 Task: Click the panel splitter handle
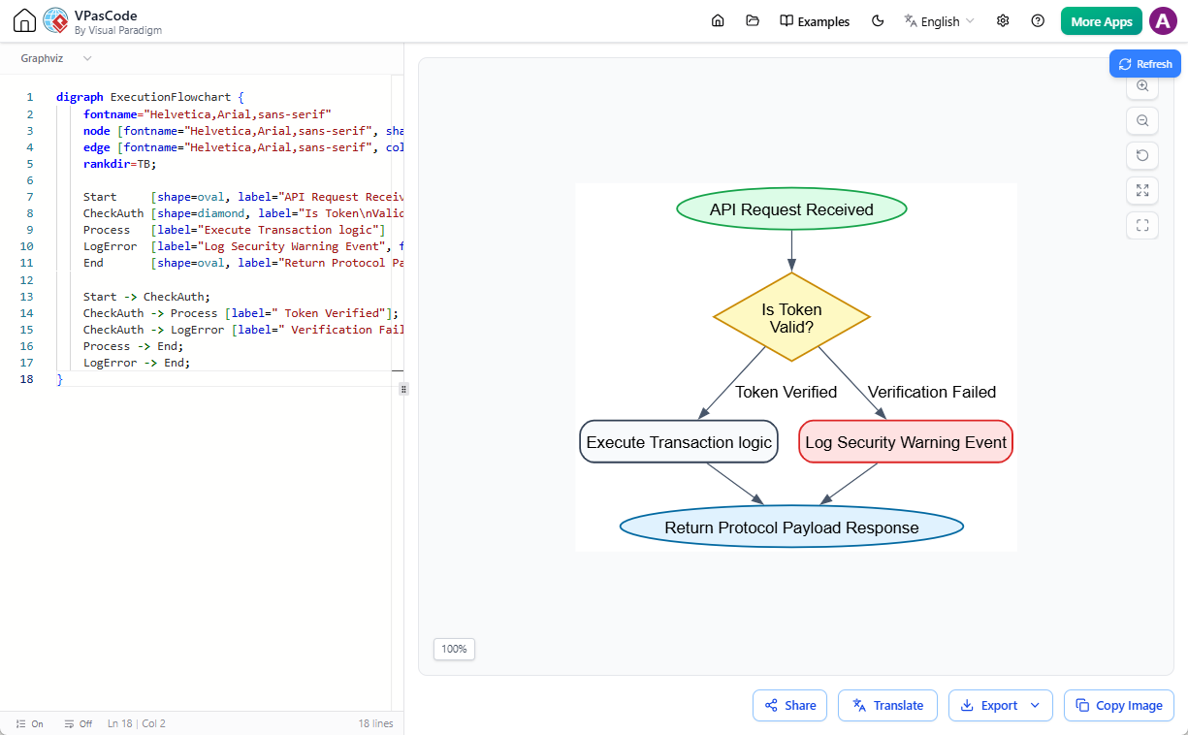click(403, 389)
